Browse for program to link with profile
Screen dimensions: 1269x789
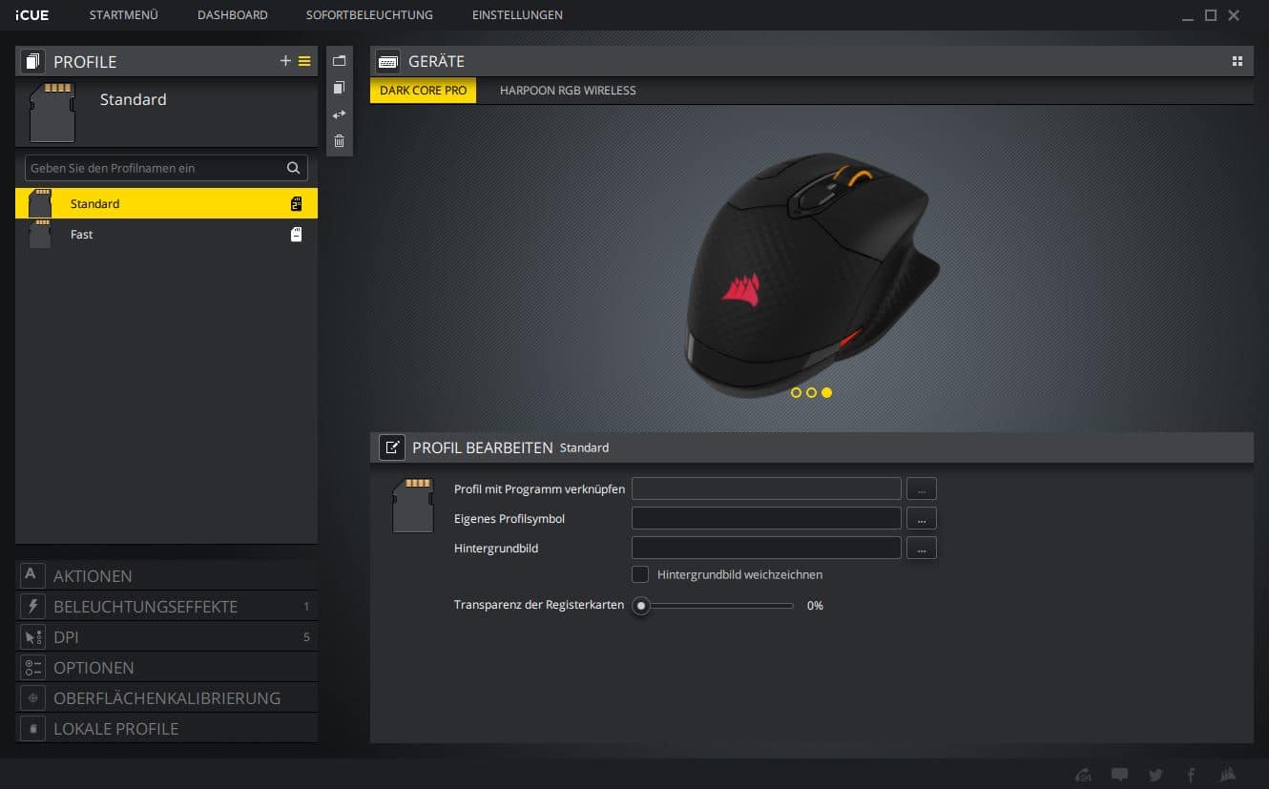click(x=921, y=489)
